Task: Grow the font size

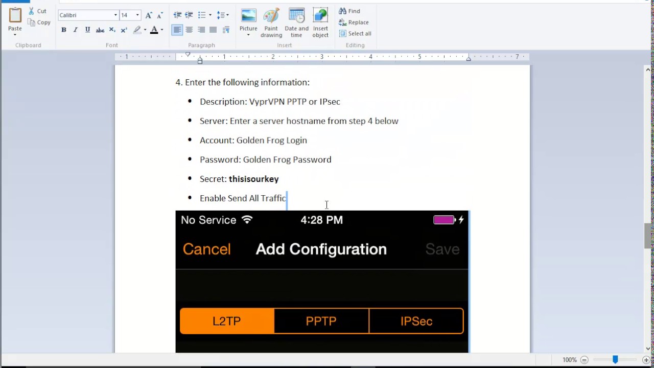Action: click(149, 15)
